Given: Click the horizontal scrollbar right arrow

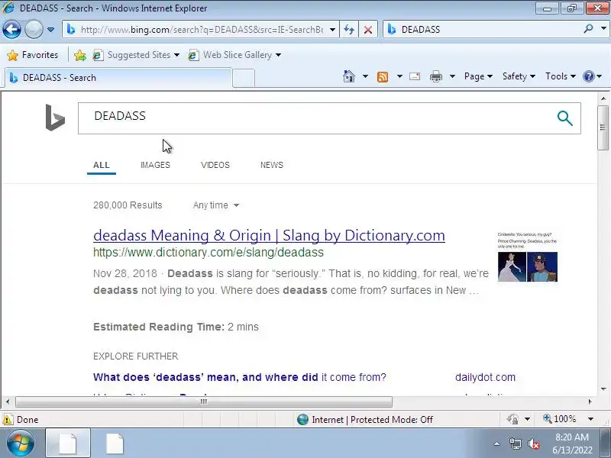Looking at the screenshot, I should click(590, 402).
